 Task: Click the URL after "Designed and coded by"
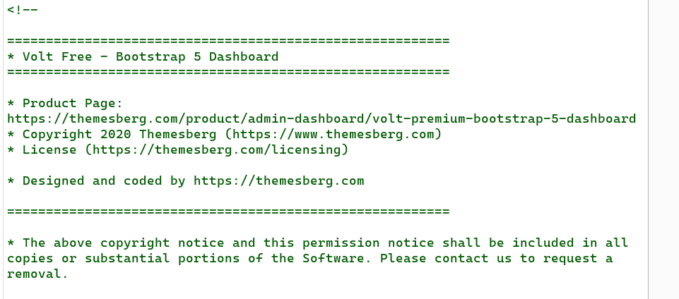click(x=278, y=181)
